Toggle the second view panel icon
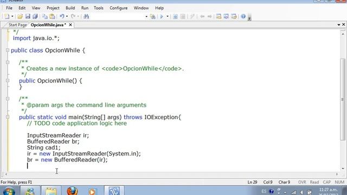This screenshot has height=195, width=347. [x=226, y=16]
